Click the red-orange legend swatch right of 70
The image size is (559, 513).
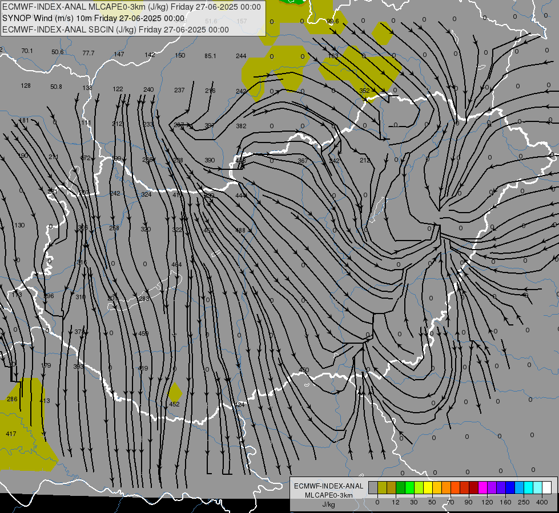click(x=456, y=487)
